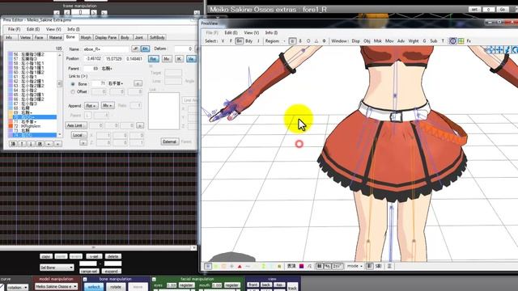This screenshot has height=291, width=518.
Task: Choose the rectangle region selection icon
Action: [x=292, y=41]
